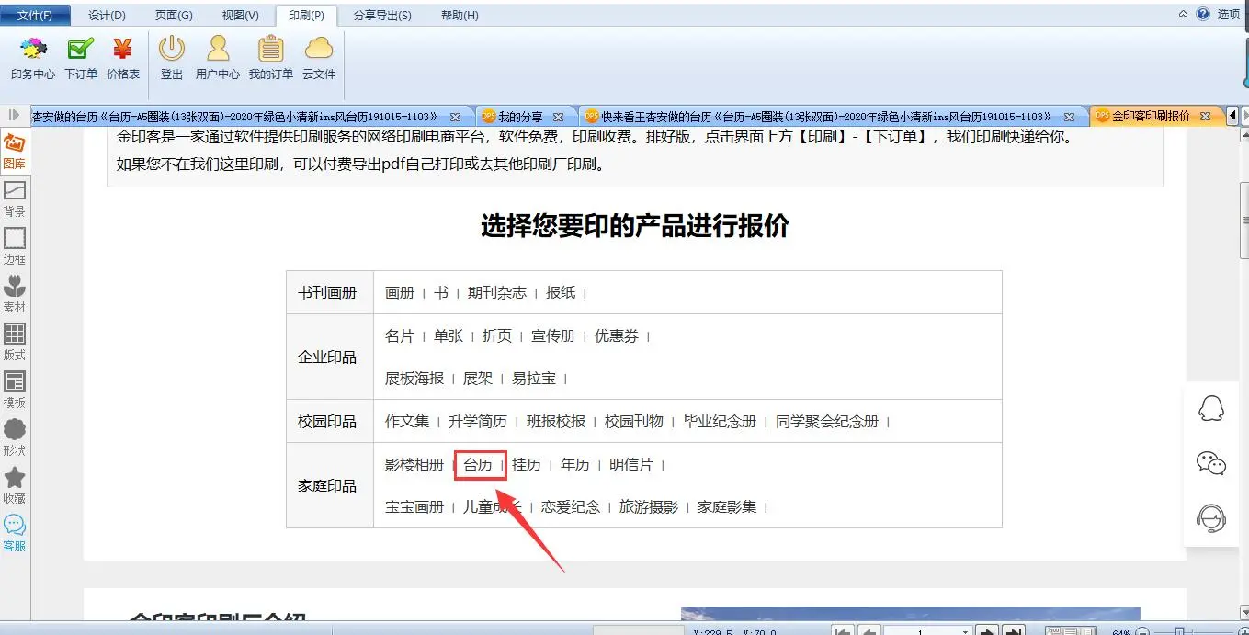The width and height of the screenshot is (1249, 635).
Task: Click the 画册 album link
Action: click(400, 292)
